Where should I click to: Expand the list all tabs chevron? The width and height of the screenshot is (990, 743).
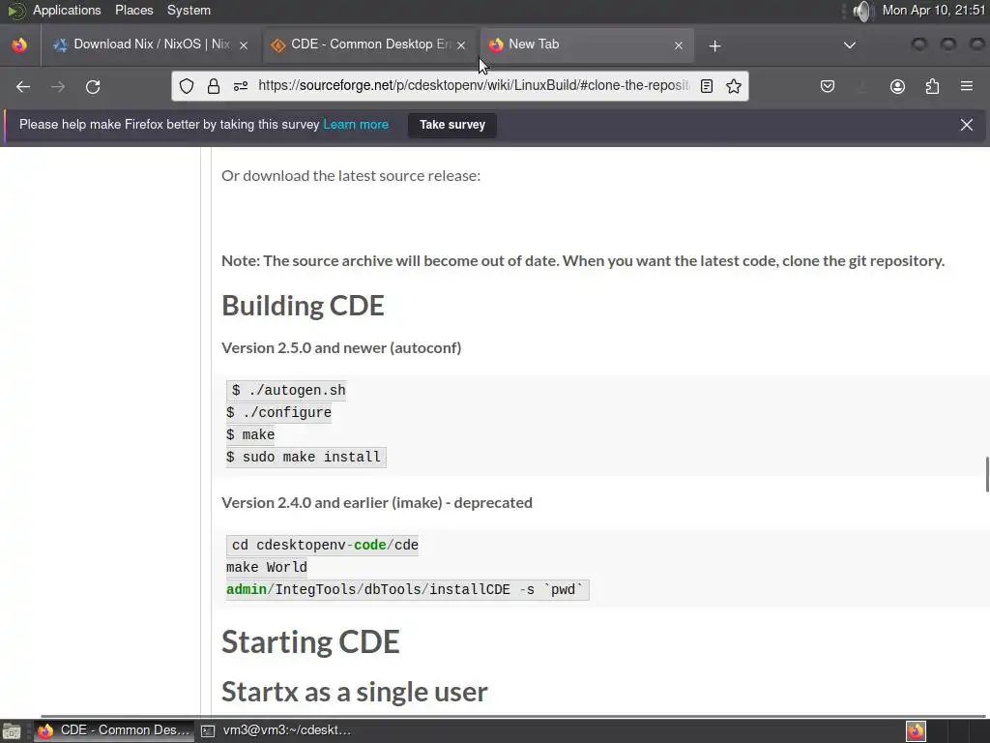850,45
